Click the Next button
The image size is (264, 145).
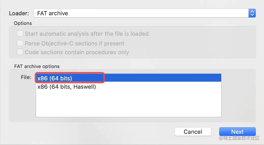tap(237, 132)
